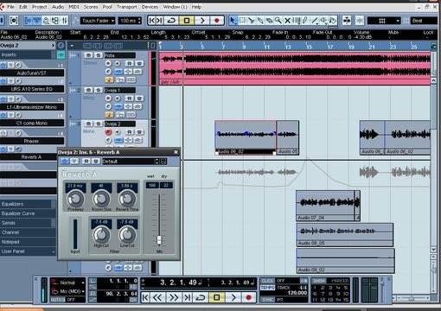The height and width of the screenshot is (311, 441).
Task: Click toolbar Record button
Action: pos(217,21)
